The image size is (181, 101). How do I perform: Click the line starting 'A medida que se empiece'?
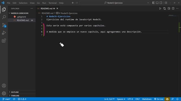tap(94, 32)
